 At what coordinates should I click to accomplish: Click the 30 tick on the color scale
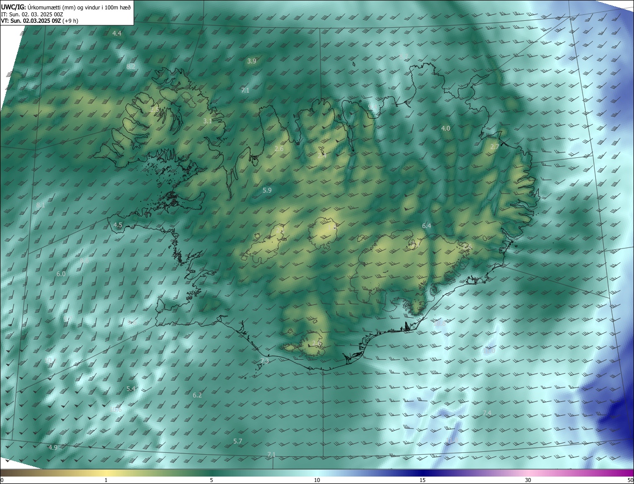coord(528,480)
